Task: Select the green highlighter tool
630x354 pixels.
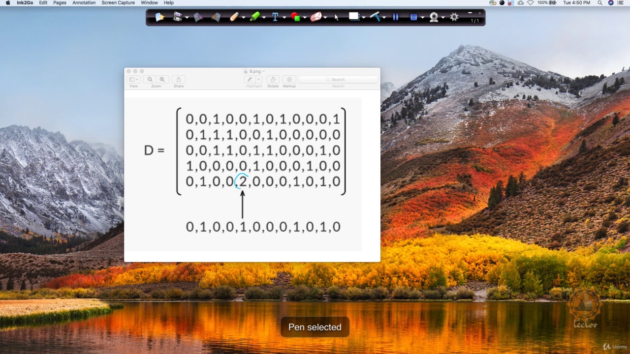Action: [254, 17]
